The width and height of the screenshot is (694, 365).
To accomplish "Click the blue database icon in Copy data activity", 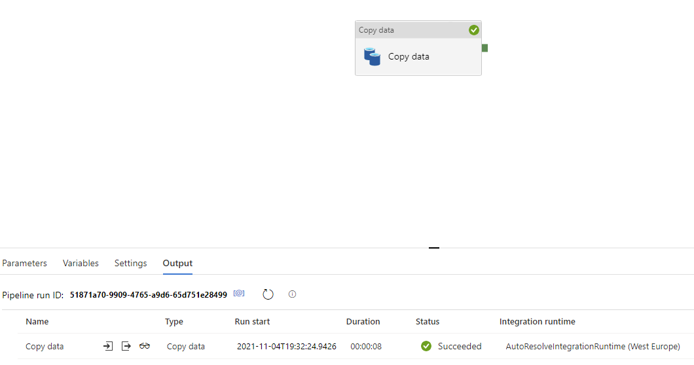I will tap(373, 56).
